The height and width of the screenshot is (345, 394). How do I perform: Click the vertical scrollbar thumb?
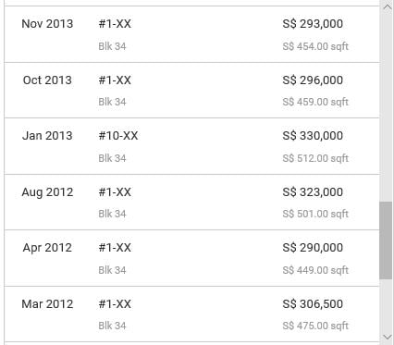[x=386, y=240]
